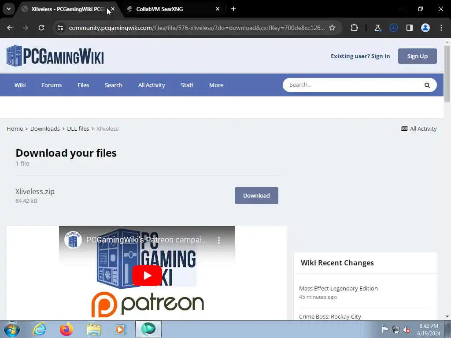Open the Action Center flag icon
The image size is (451, 338).
coord(384,330)
